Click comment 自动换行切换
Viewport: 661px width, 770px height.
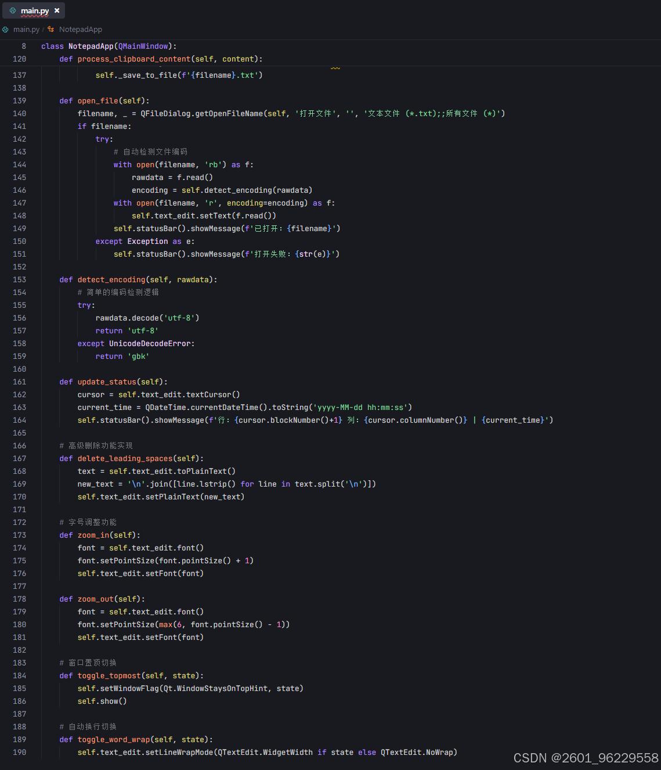[x=88, y=726]
